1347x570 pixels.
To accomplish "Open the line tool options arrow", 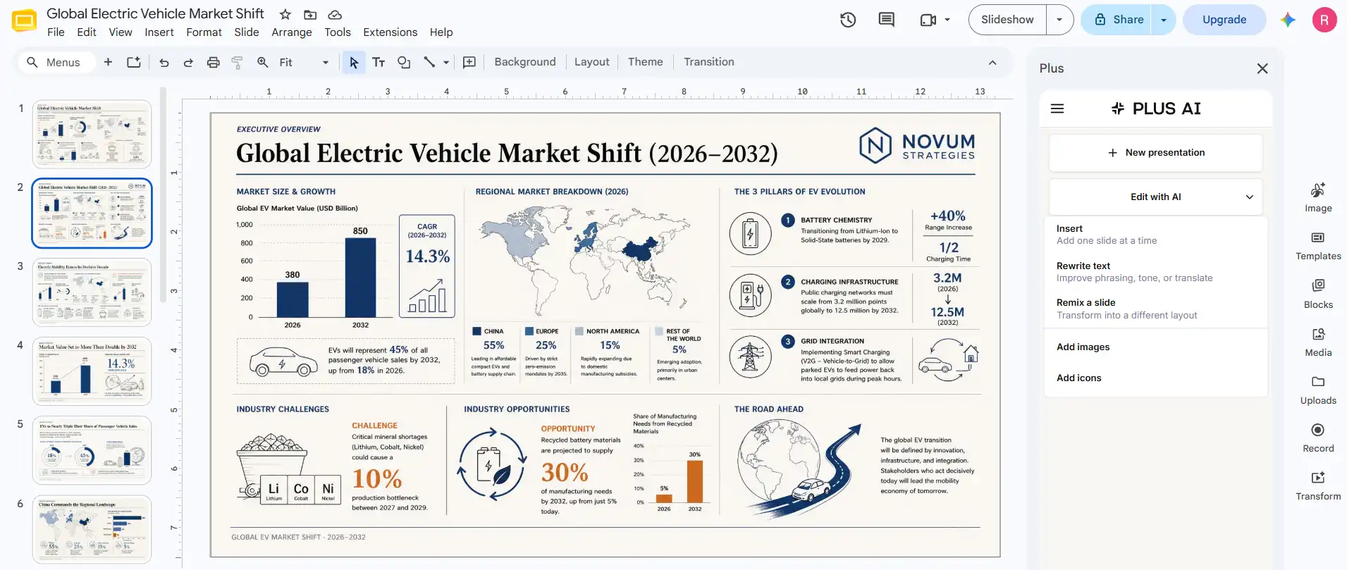I will [x=446, y=62].
